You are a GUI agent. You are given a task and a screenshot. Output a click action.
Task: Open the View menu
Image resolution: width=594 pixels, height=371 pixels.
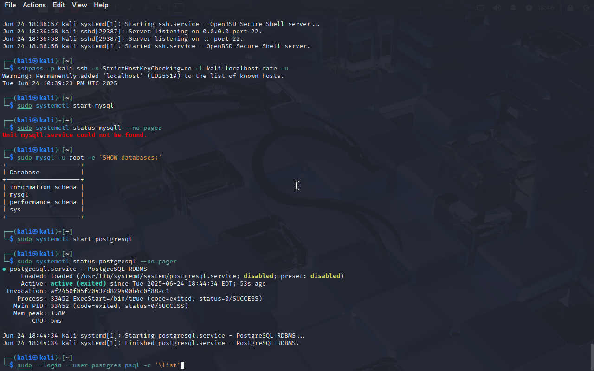(79, 5)
